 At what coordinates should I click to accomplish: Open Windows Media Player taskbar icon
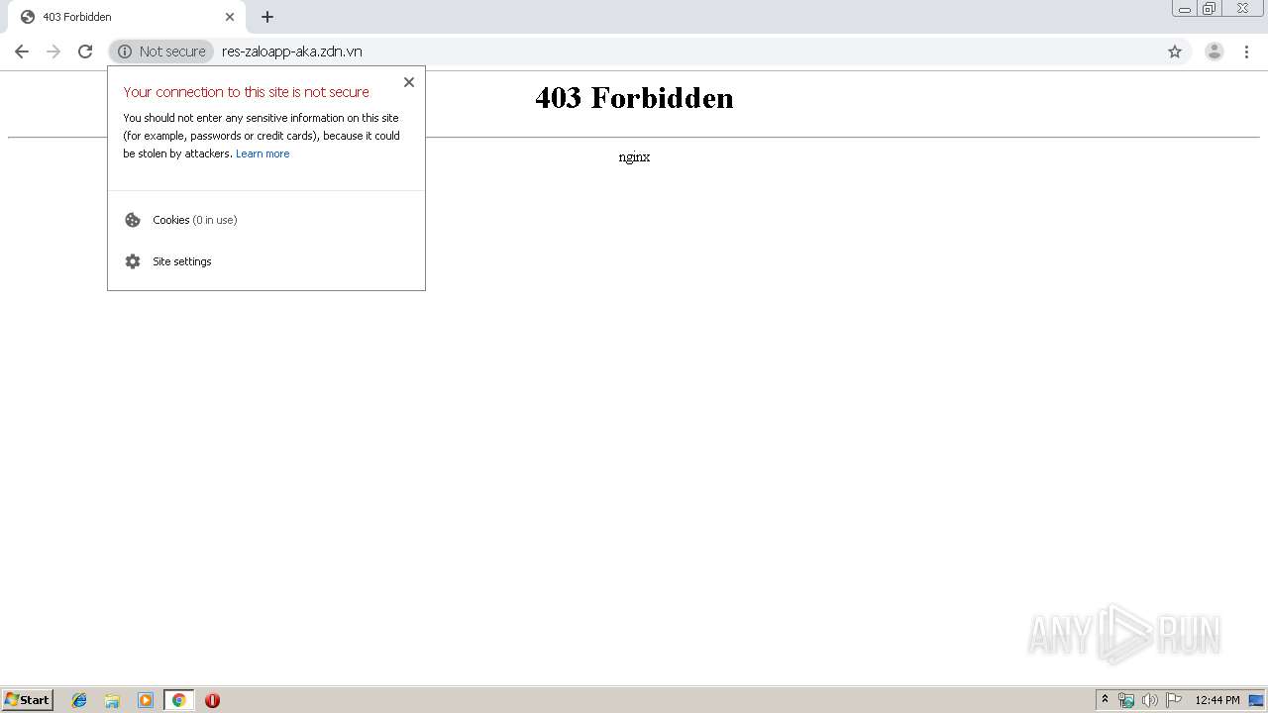click(145, 700)
